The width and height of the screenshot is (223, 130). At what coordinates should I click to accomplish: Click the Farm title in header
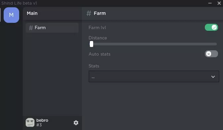pyautogui.click(x=100, y=13)
